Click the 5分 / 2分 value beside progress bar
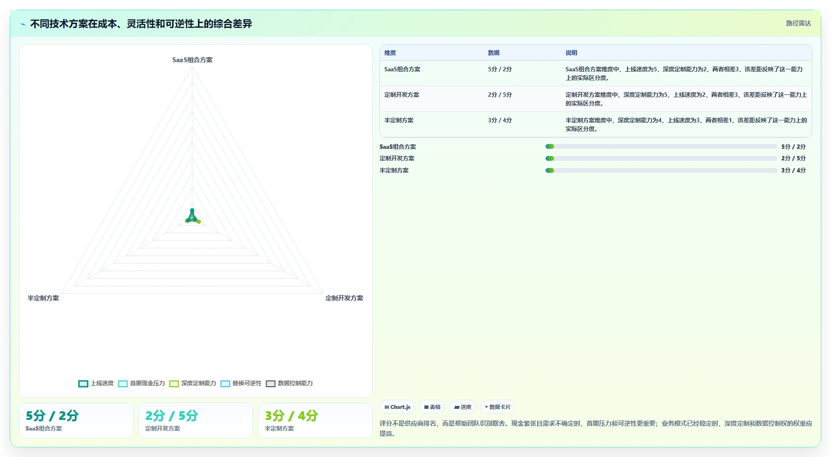The image size is (831, 457). pos(793,146)
